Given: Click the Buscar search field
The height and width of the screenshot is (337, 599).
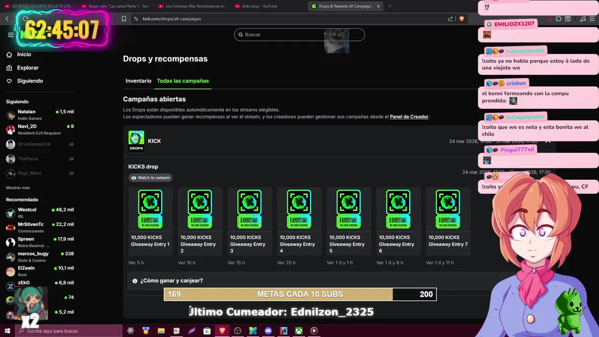Looking at the screenshot, I should click(299, 35).
